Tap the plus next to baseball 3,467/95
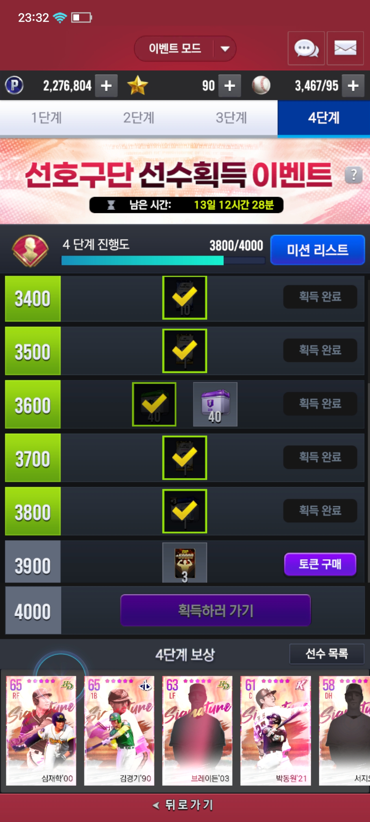 [353, 86]
